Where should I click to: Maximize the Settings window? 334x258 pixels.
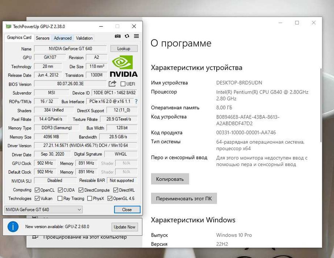click(x=297, y=23)
